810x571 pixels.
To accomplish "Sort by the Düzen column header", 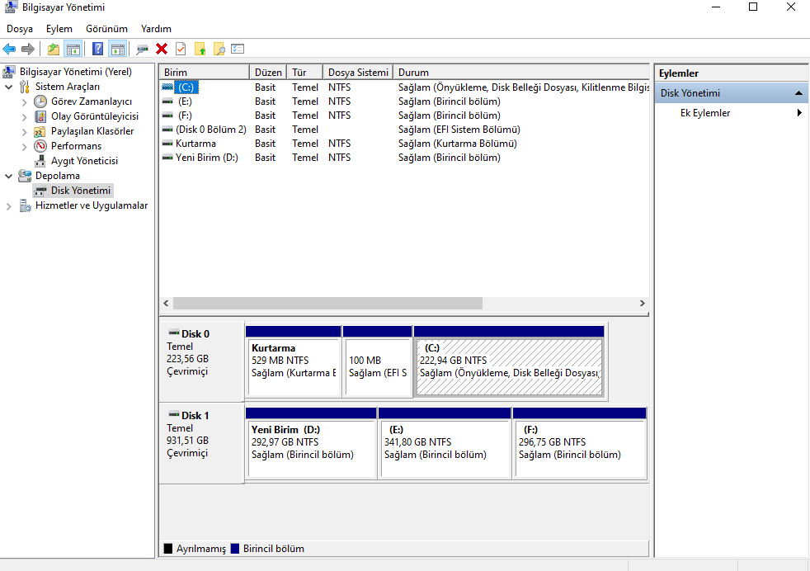I will [268, 73].
